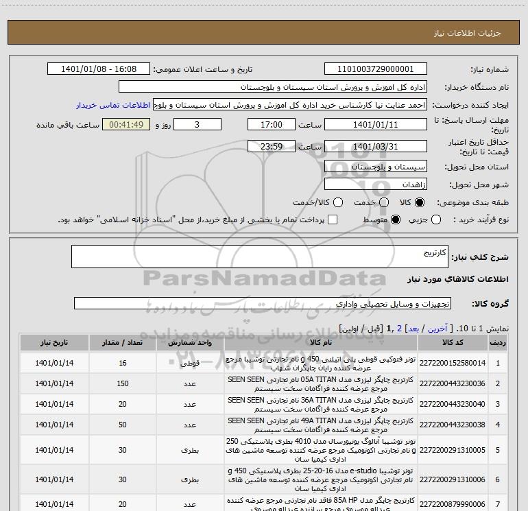Go to the آخرین page link
528x511 pixels.
437,329
